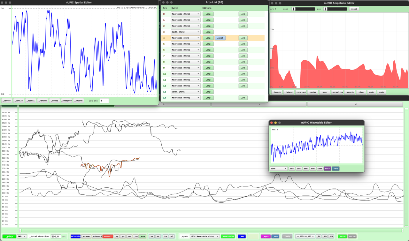Click the >< horizontal compress button
Screen dimensions: 409x241
click(152, 237)
